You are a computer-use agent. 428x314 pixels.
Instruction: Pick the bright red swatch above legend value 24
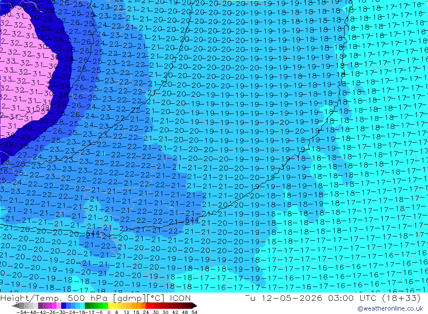coord(148,305)
